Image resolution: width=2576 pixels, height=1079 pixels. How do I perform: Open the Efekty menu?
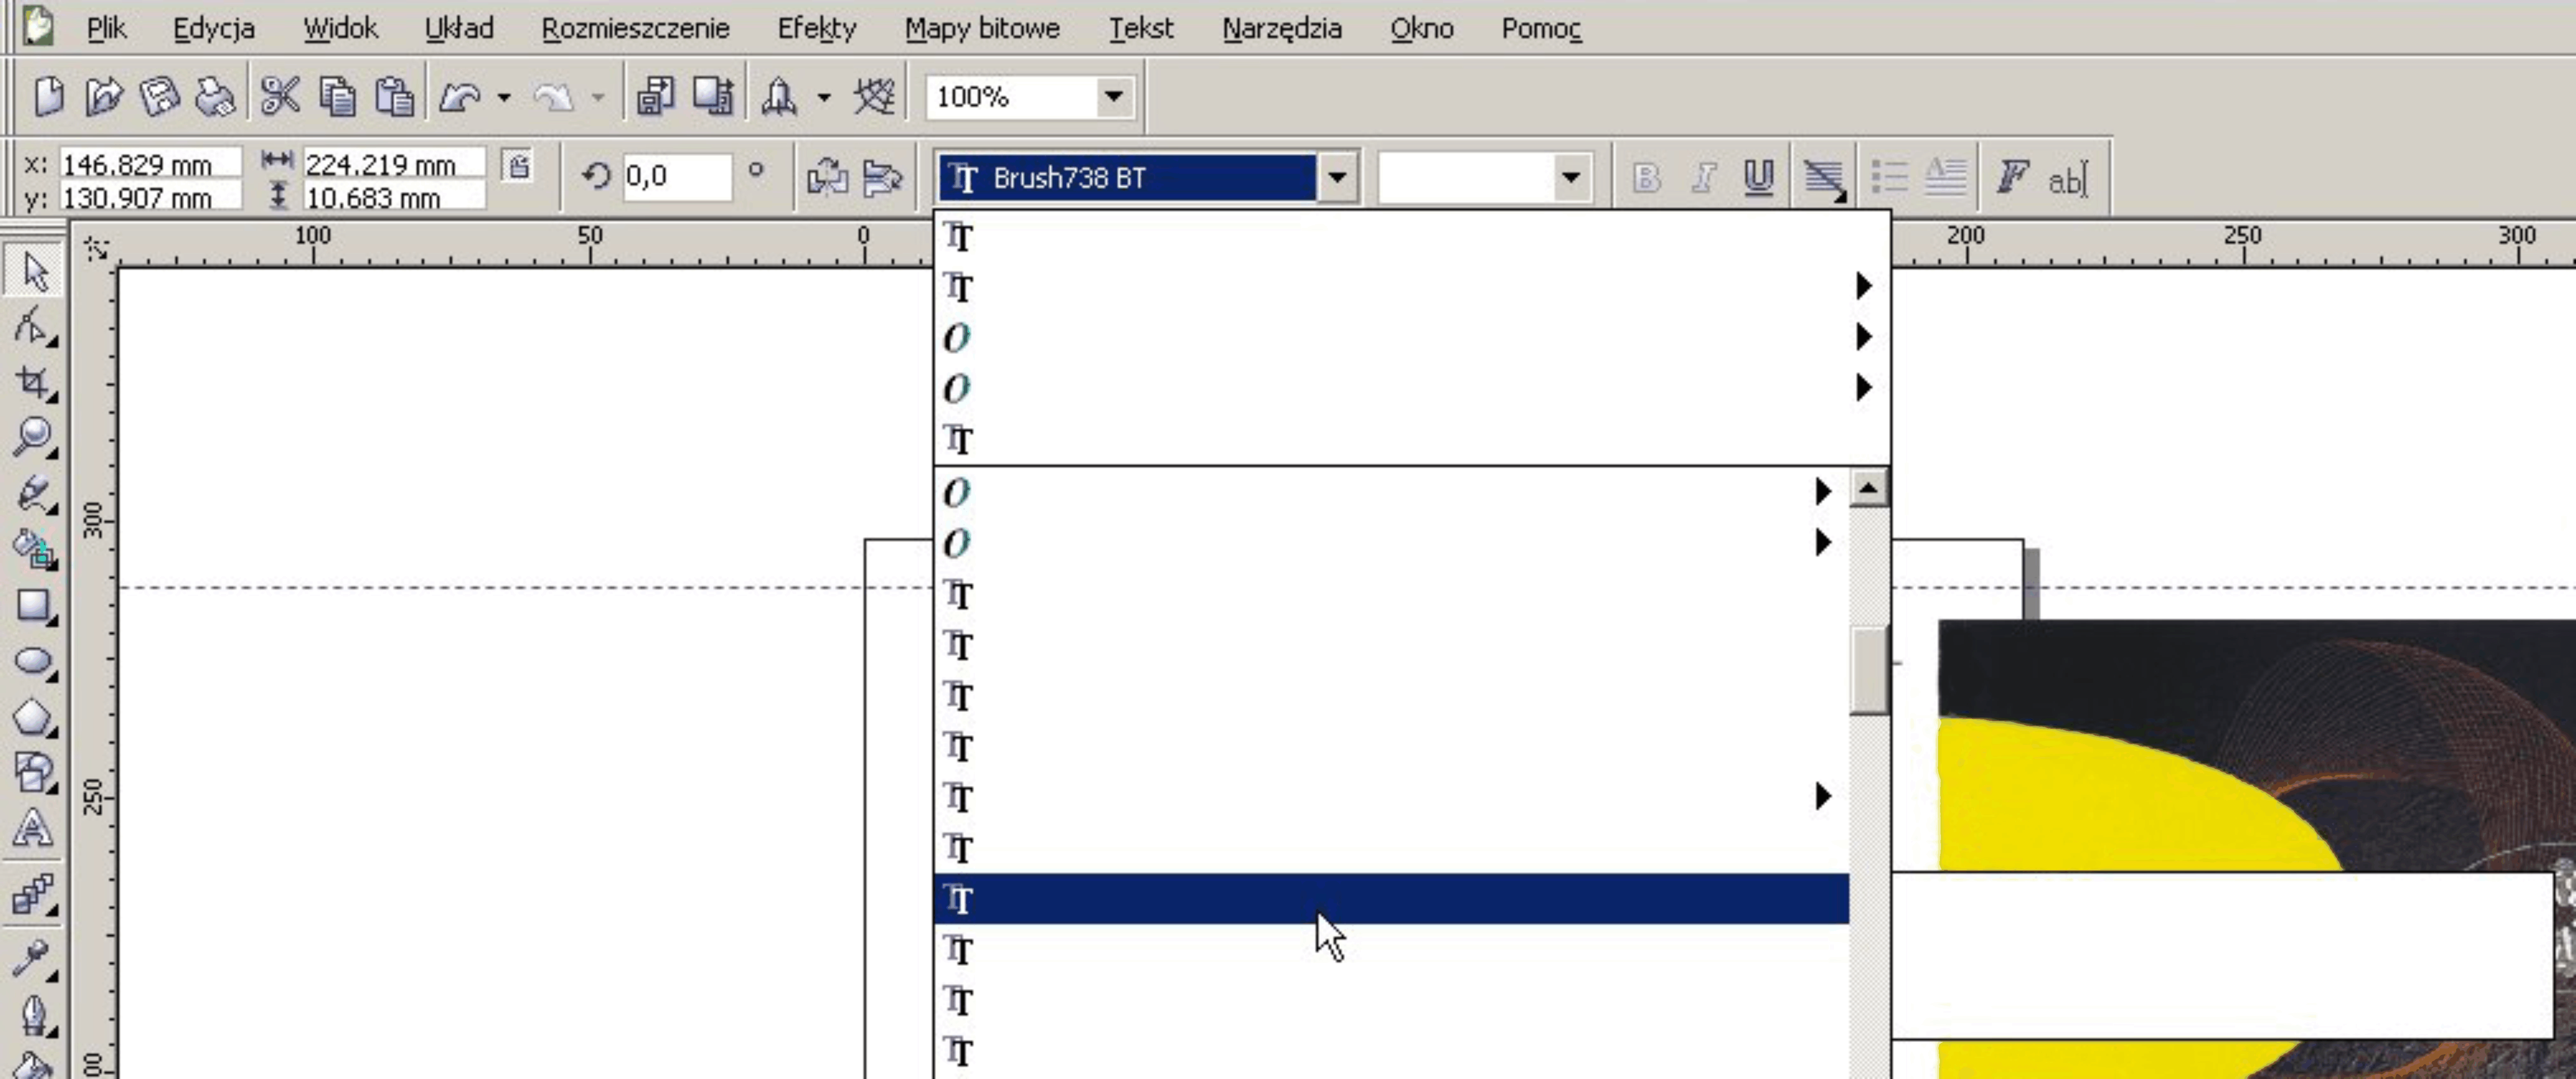click(x=816, y=28)
